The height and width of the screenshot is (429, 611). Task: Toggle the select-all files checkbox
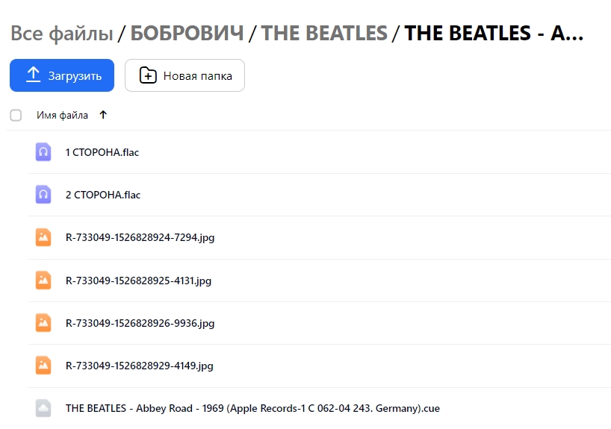click(x=16, y=115)
